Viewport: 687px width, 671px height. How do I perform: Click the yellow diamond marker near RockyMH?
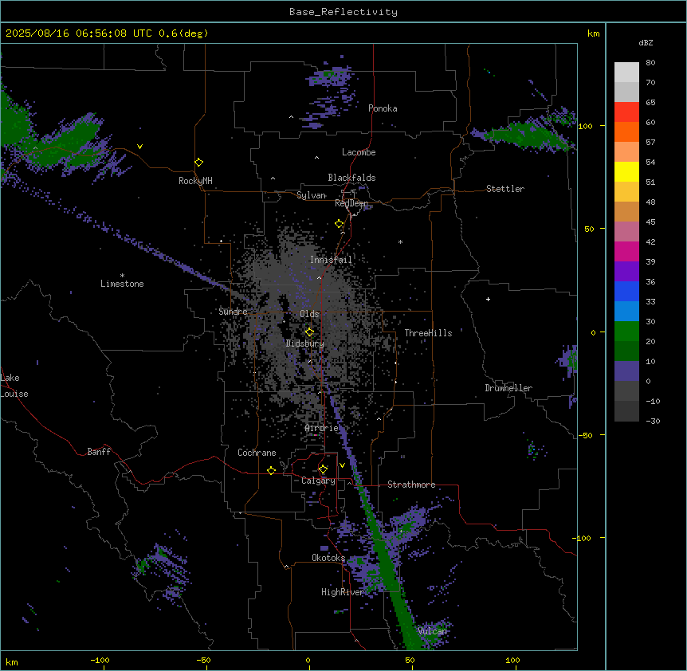tap(199, 163)
